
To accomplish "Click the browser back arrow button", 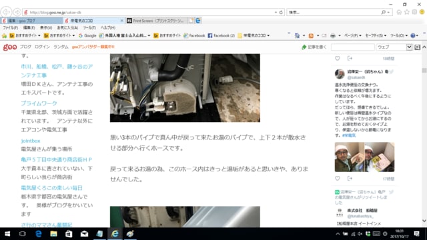I will tap(6, 12).
